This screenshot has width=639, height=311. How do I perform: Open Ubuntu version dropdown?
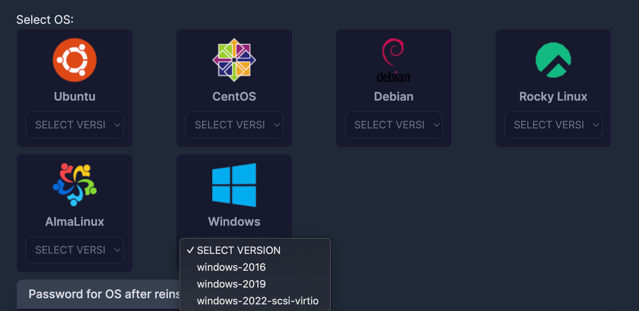(x=75, y=125)
